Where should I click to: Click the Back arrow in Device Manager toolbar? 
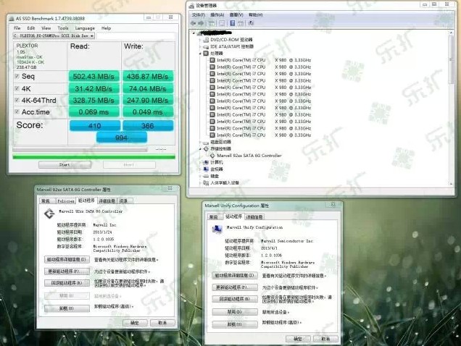194,23
